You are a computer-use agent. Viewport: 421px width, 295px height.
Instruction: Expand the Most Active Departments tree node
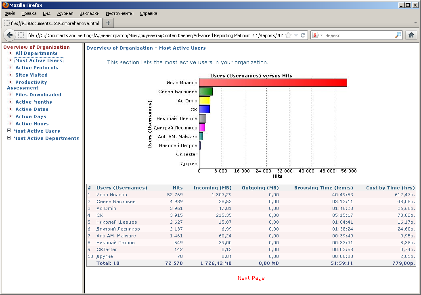(x=9, y=138)
